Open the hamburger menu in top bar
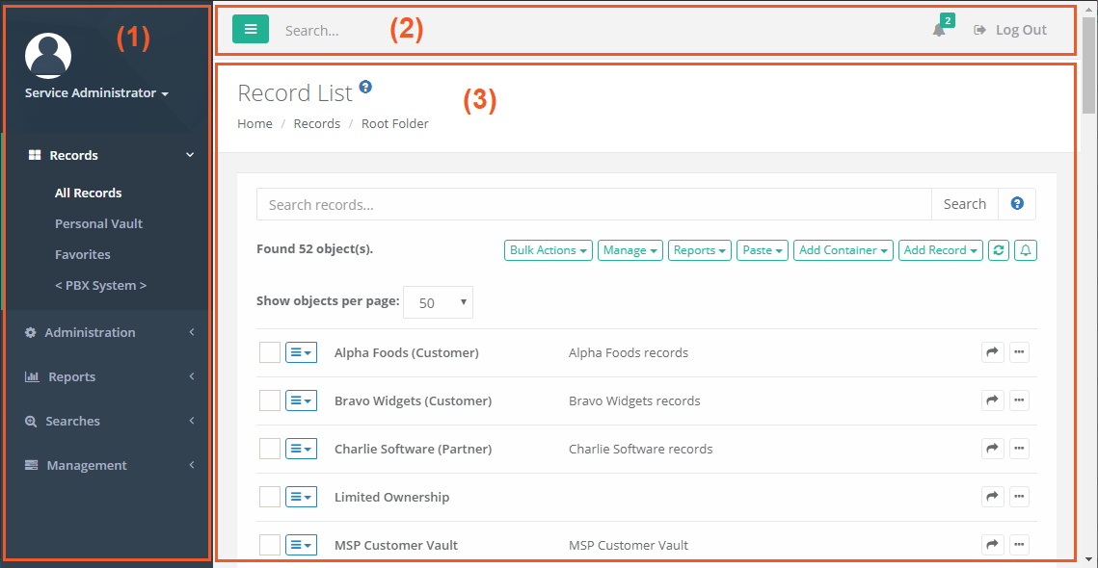Image resolution: width=1098 pixels, height=568 pixels. click(250, 29)
